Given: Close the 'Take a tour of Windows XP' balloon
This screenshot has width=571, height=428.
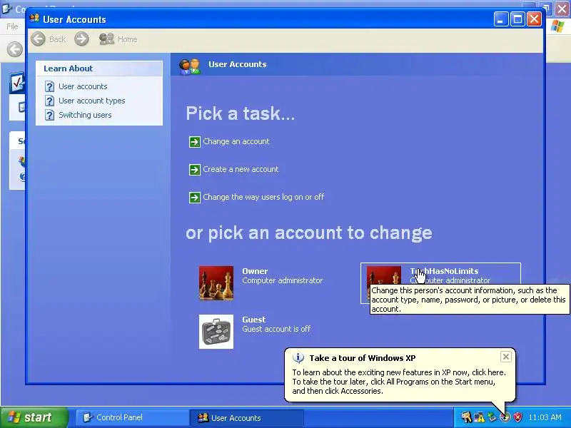Looking at the screenshot, I should pyautogui.click(x=506, y=357).
